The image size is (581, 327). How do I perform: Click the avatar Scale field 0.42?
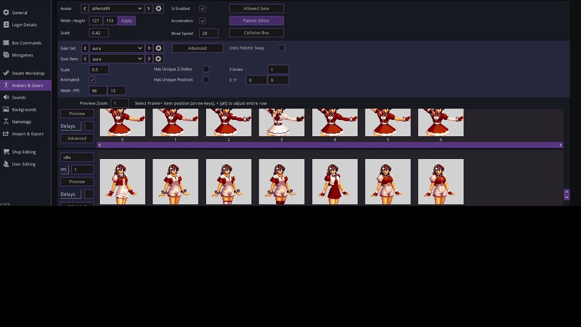(x=99, y=33)
